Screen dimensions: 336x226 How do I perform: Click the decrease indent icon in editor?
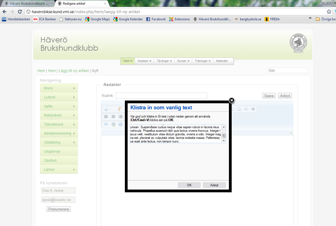click(x=246, y=109)
